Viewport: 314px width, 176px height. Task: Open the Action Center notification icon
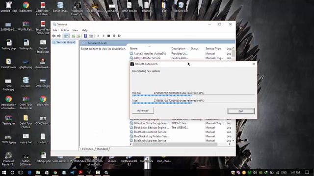click(307, 173)
